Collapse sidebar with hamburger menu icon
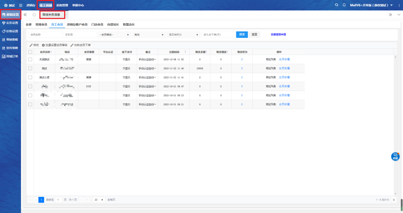Viewport: 403px width, 213px height. pyautogui.click(x=21, y=5)
